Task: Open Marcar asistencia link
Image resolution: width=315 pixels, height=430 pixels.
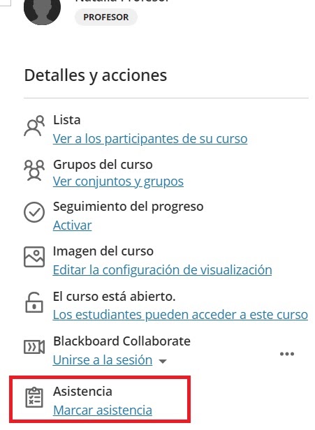Action: click(103, 410)
